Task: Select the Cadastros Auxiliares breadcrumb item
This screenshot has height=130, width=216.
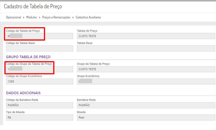Action: tap(88, 17)
